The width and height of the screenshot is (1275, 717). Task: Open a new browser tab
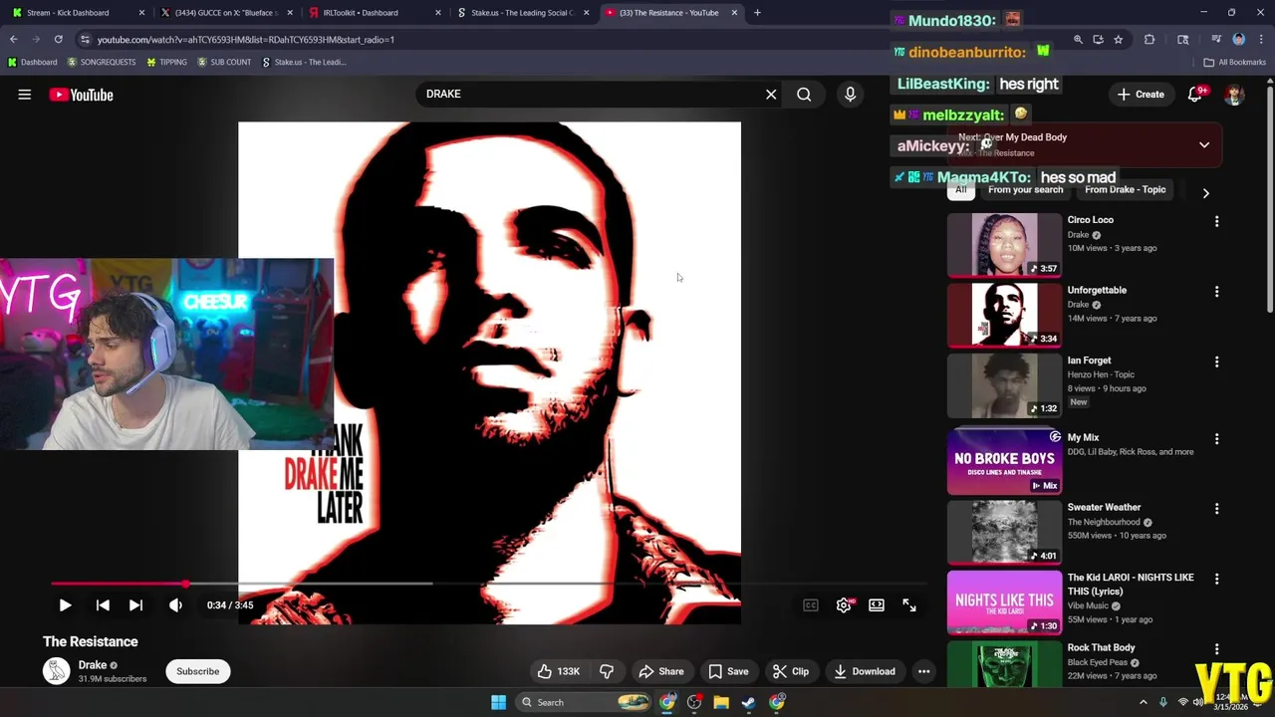pyautogui.click(x=757, y=13)
